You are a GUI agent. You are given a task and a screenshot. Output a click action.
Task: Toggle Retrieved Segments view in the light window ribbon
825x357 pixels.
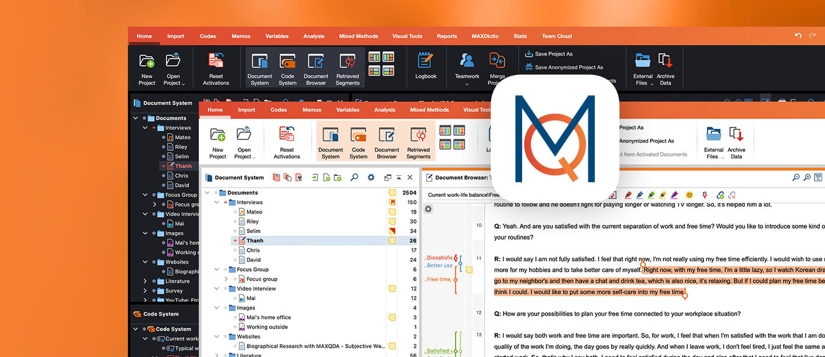(418, 143)
